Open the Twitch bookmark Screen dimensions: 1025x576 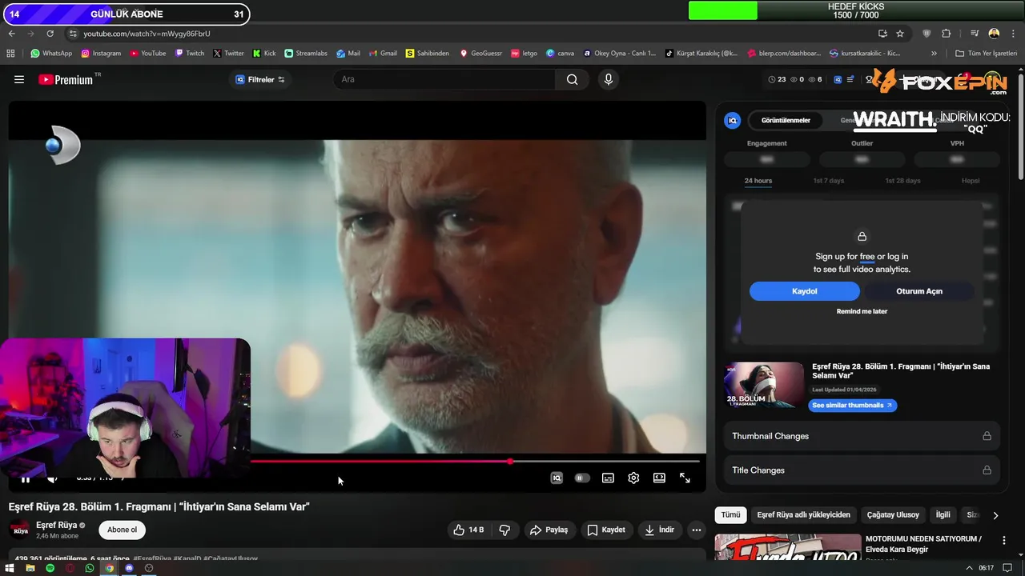coord(190,54)
